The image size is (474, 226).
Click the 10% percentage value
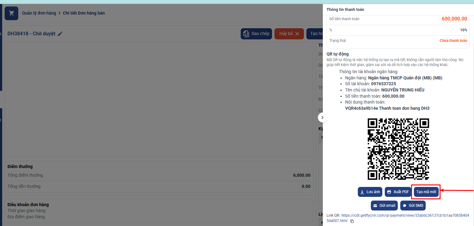click(x=463, y=30)
